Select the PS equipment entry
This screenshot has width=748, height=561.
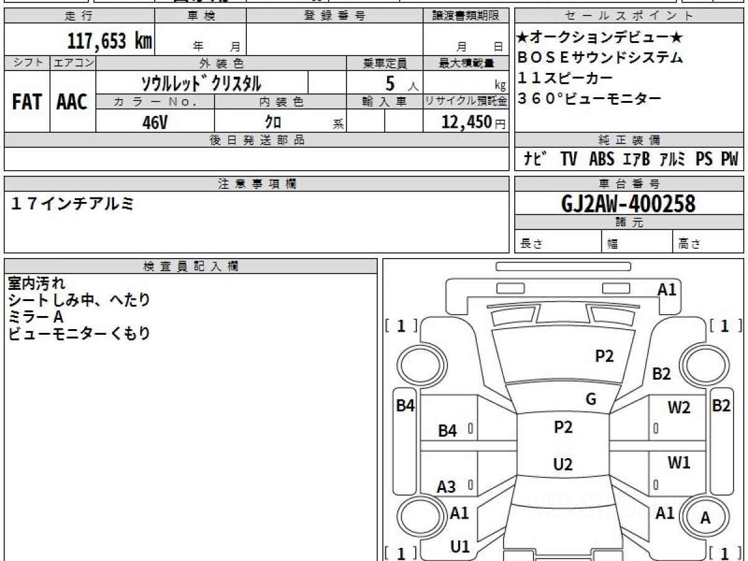pos(704,160)
